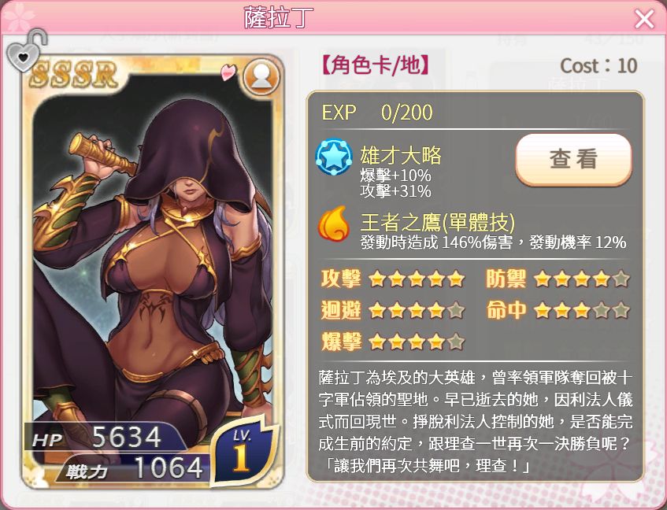Click the 命中 star rating row
The width and height of the screenshot is (667, 510).
[558, 310]
